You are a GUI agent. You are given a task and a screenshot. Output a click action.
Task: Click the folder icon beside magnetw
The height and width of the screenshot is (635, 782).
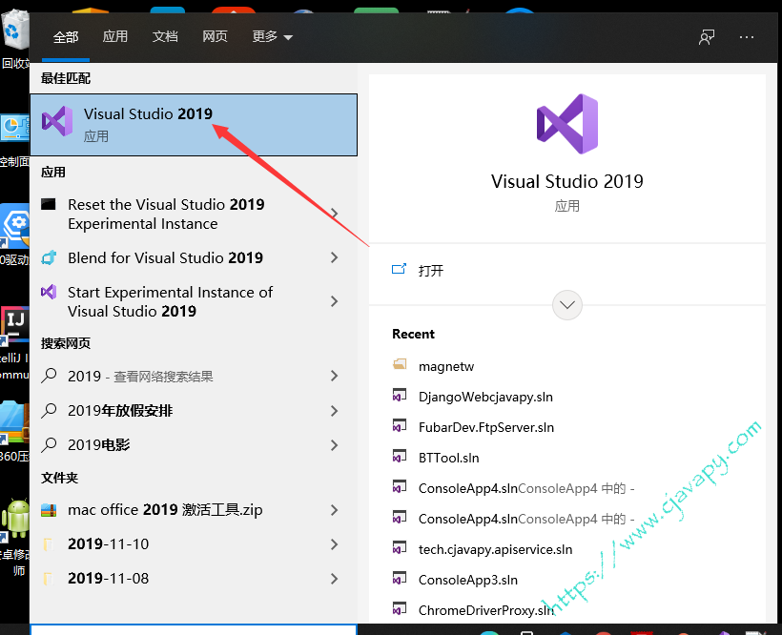400,364
